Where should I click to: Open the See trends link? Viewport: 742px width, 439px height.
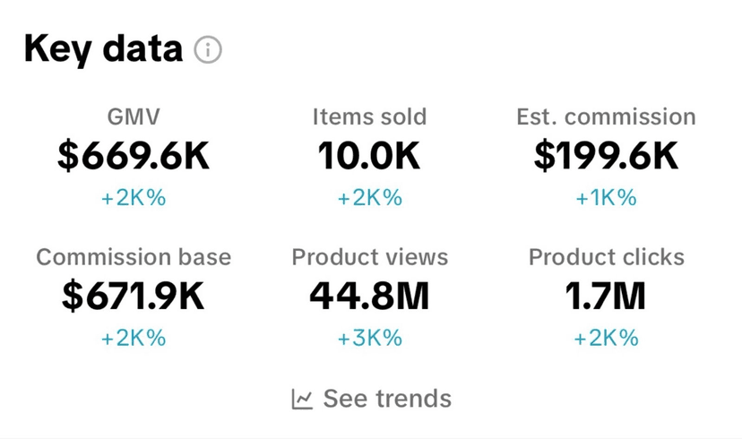tap(387, 399)
